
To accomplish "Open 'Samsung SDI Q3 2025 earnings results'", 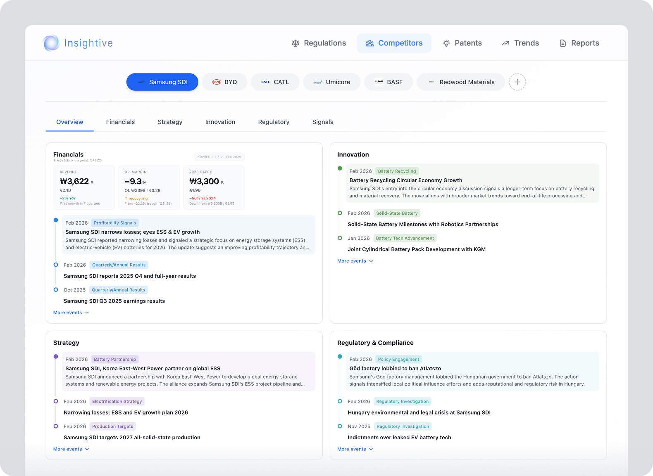I will click(x=114, y=301).
